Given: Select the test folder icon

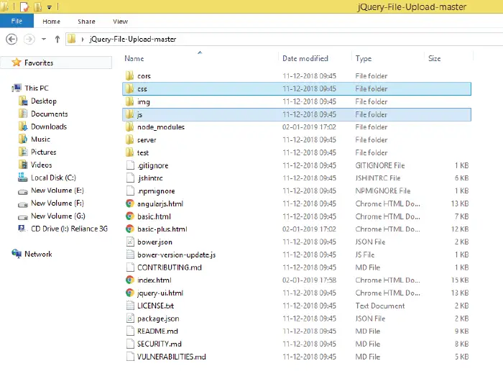Looking at the screenshot, I should (129, 152).
